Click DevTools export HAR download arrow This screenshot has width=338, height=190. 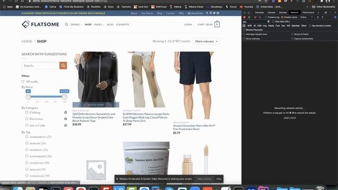(x=323, y=17)
